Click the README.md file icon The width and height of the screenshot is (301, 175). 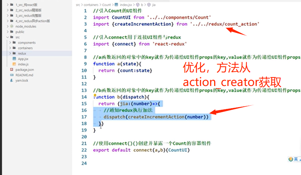click(12, 75)
